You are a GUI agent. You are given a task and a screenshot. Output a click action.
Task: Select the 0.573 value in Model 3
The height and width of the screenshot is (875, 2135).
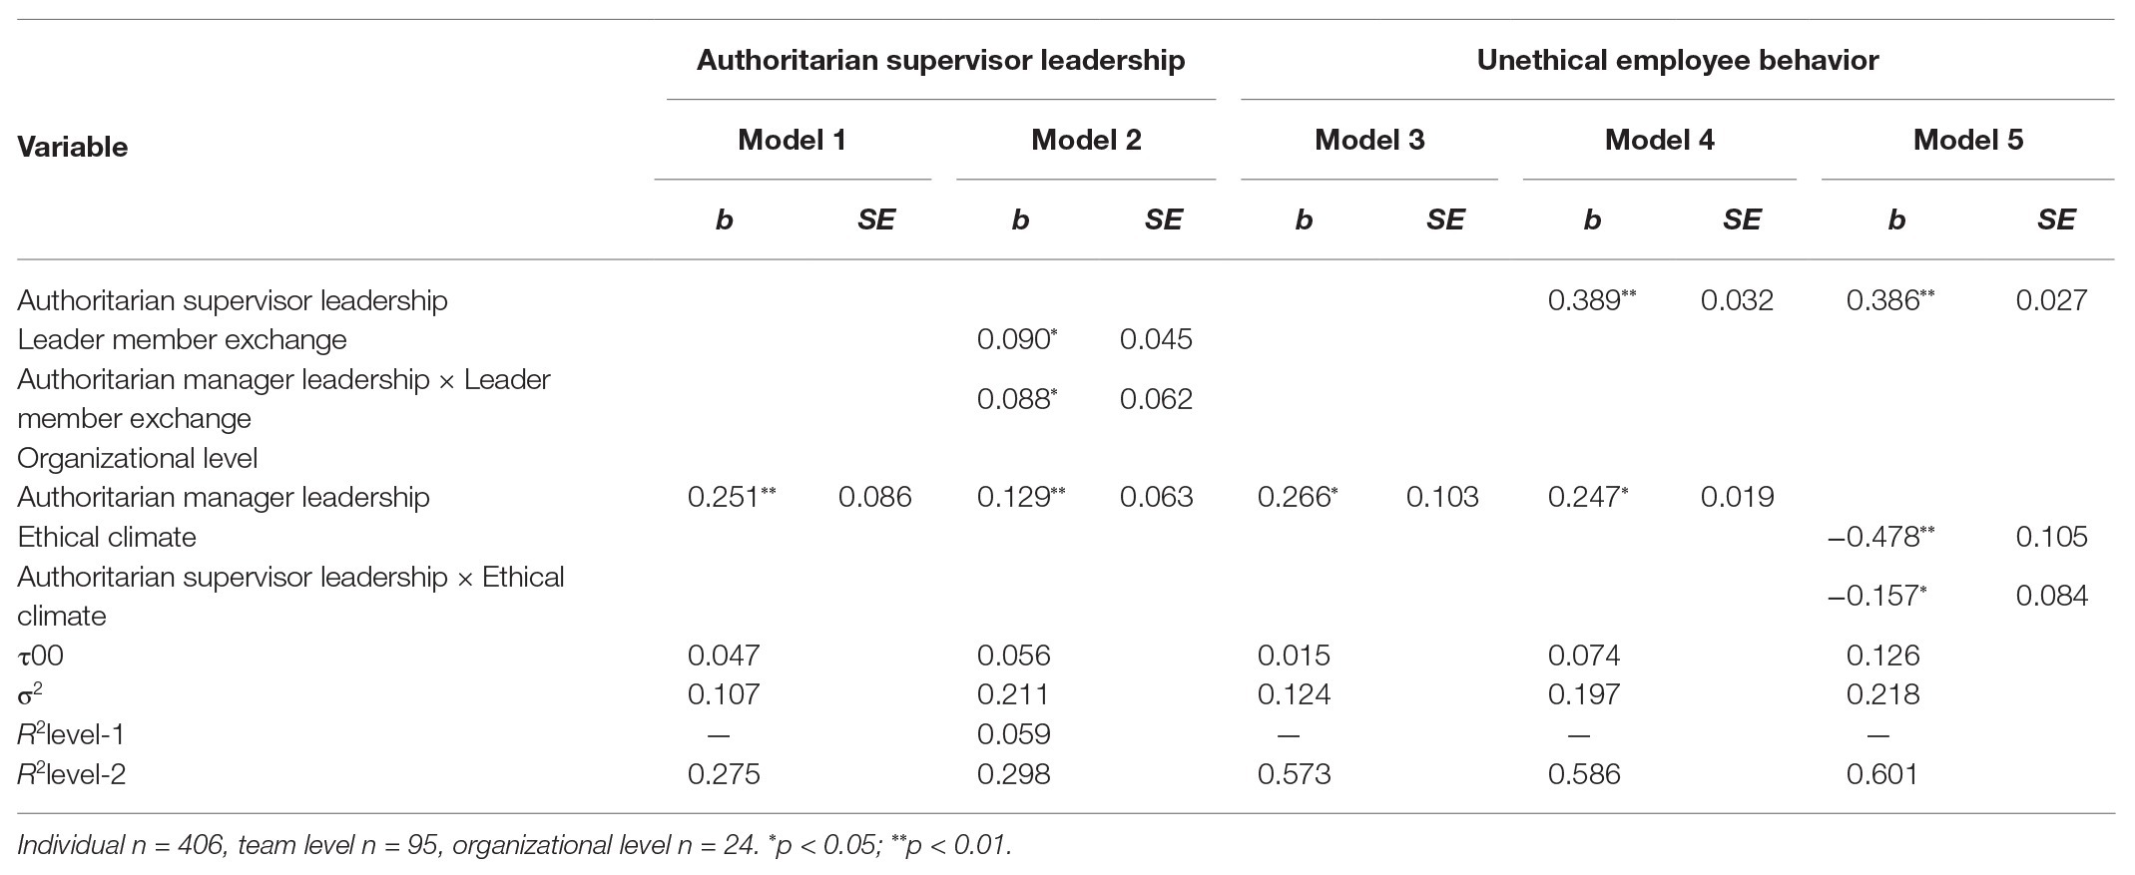click(x=1294, y=774)
